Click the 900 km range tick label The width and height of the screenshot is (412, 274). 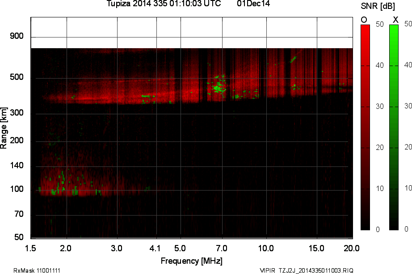click(17, 36)
